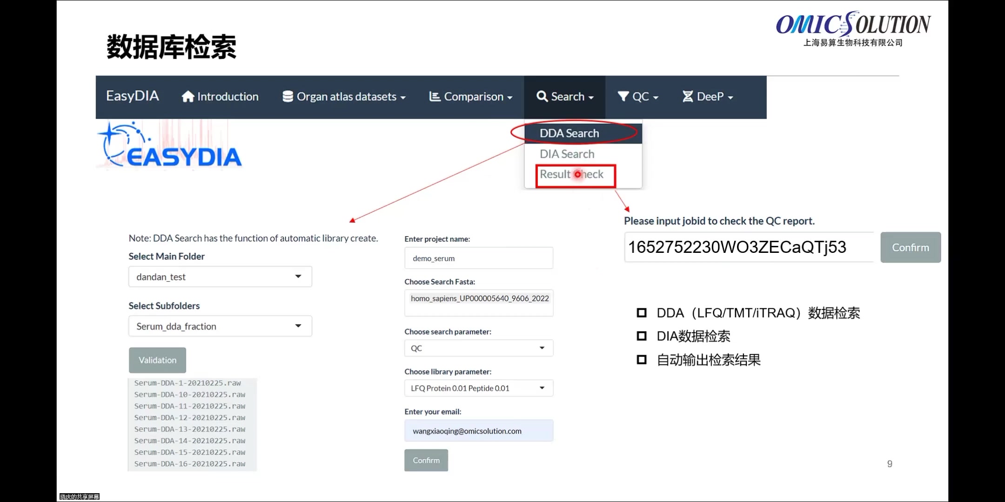
Task: Click the EASYDIA logo image
Action: (x=170, y=145)
